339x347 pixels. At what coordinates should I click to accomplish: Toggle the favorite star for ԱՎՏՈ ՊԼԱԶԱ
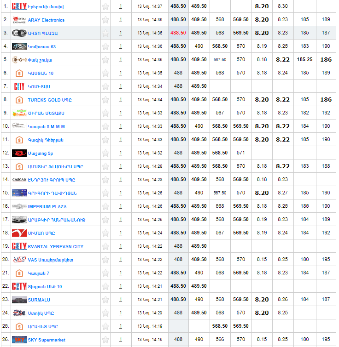click(105, 33)
